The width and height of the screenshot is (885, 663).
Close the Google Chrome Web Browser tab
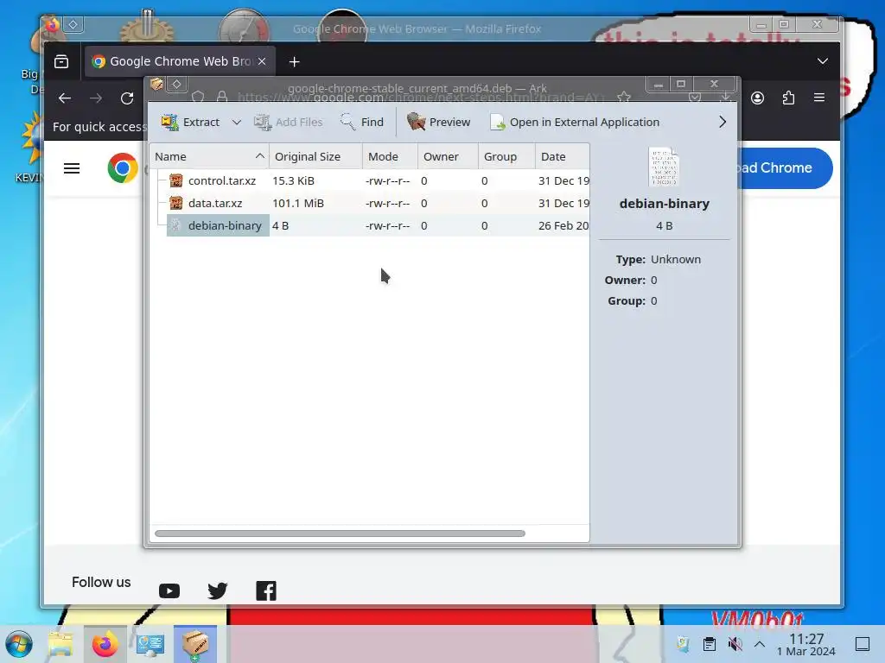click(262, 61)
